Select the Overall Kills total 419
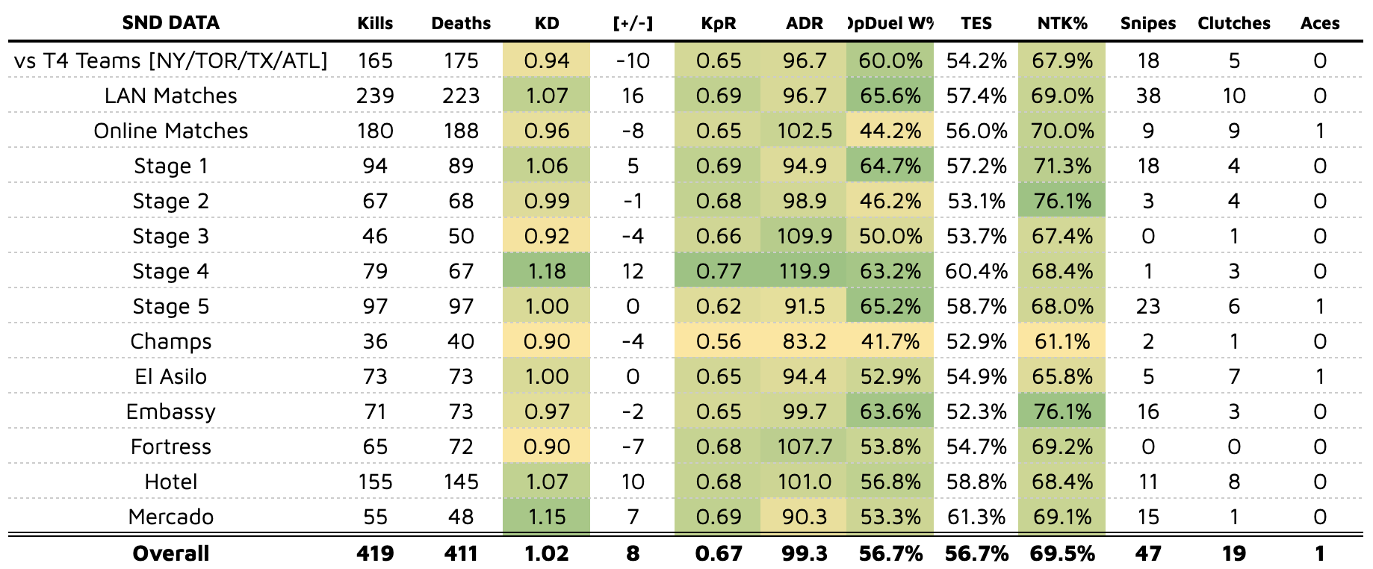 point(375,553)
